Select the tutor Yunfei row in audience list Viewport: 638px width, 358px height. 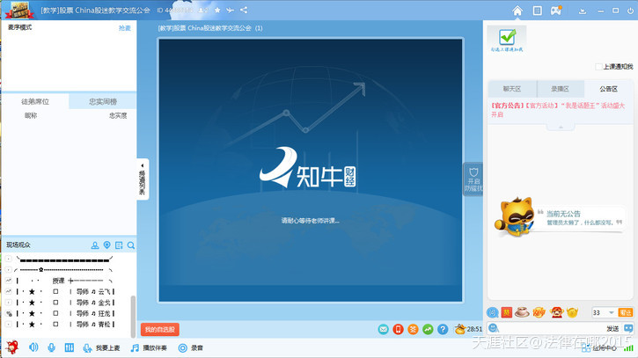click(65, 292)
